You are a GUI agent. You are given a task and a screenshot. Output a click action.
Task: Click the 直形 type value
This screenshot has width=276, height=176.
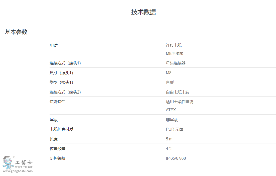[x=170, y=82]
